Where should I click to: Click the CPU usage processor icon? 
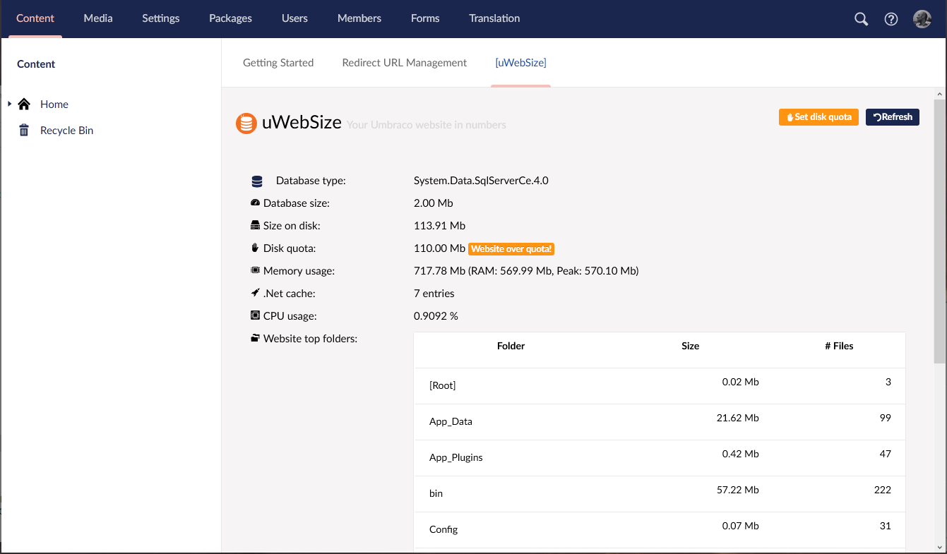pyautogui.click(x=256, y=316)
